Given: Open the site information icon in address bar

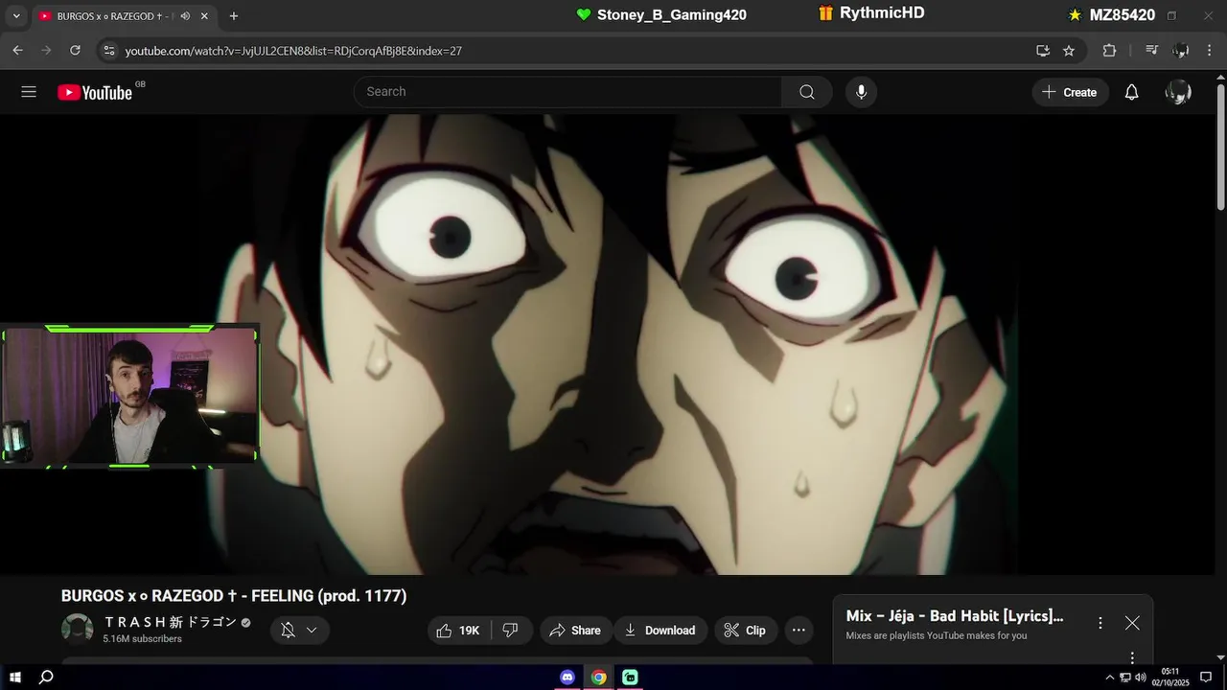Looking at the screenshot, I should click(x=108, y=50).
